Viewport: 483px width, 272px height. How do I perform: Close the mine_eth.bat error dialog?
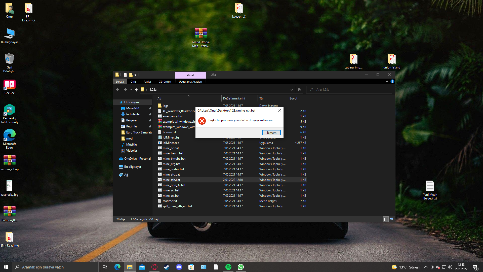[x=279, y=111]
